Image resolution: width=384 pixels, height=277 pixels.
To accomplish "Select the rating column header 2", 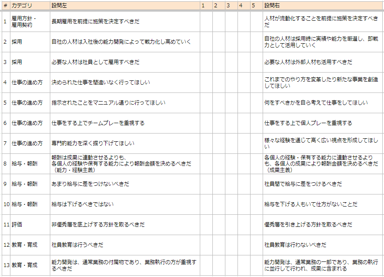I will 219,6.
